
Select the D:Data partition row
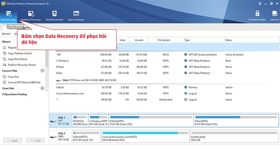tap(167, 67)
